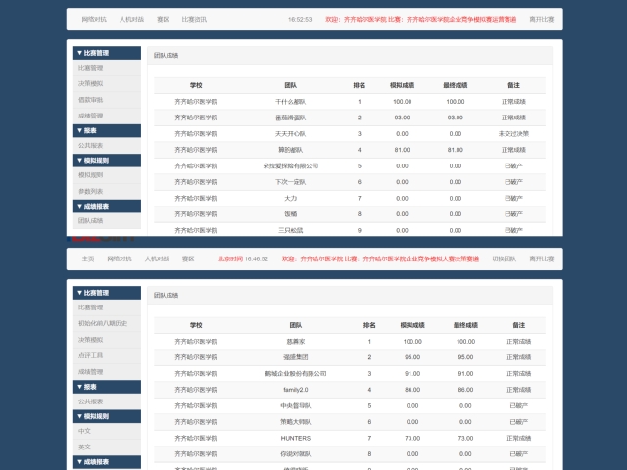627x470 pixels.
Task: Select 中文 rules in the sidebar
Action: point(84,431)
